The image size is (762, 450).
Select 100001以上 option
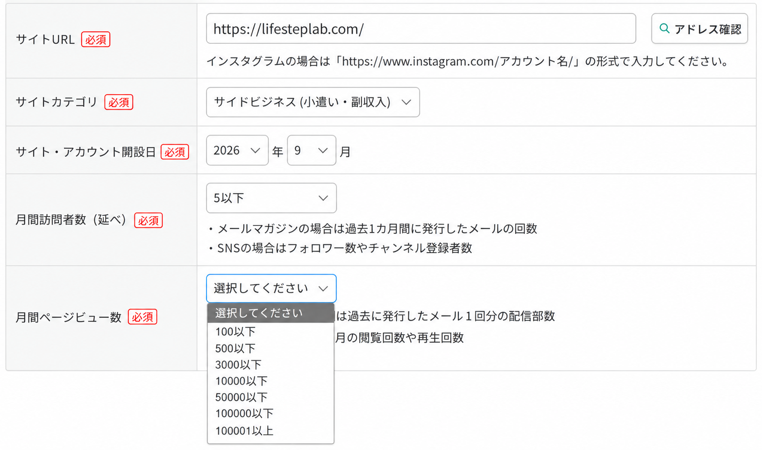[271, 431]
